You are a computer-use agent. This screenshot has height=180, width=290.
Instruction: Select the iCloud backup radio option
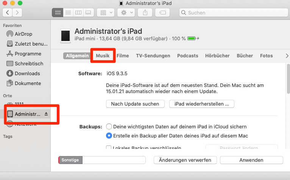[x=109, y=126]
